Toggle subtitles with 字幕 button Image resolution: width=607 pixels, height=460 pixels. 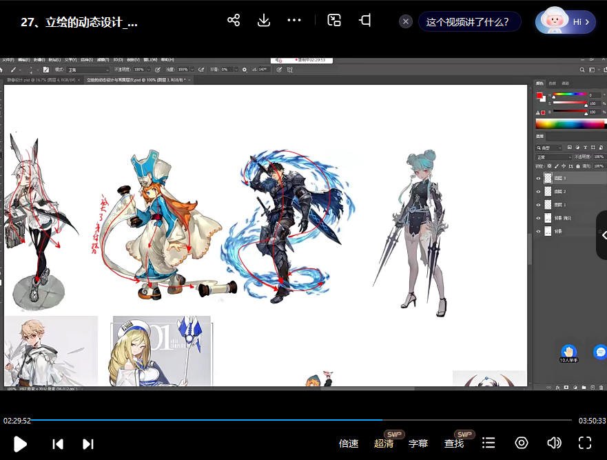(418, 443)
